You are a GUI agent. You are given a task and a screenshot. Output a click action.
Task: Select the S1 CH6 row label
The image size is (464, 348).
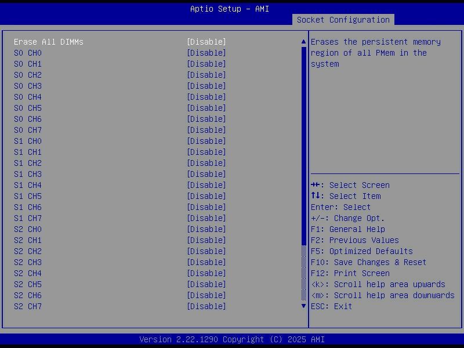click(x=28, y=207)
